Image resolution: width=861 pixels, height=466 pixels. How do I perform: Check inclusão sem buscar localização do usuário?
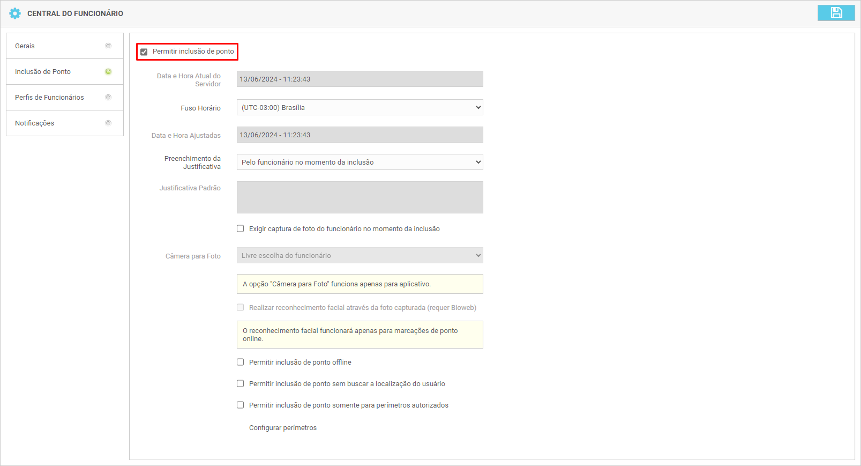coord(241,383)
